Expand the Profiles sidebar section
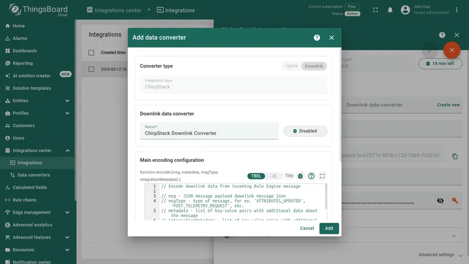Image resolution: width=469 pixels, height=264 pixels. tap(38, 113)
